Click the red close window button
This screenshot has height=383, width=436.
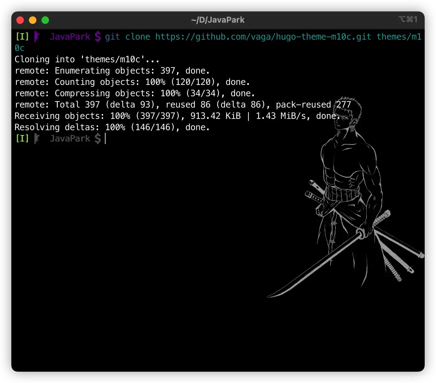20,20
